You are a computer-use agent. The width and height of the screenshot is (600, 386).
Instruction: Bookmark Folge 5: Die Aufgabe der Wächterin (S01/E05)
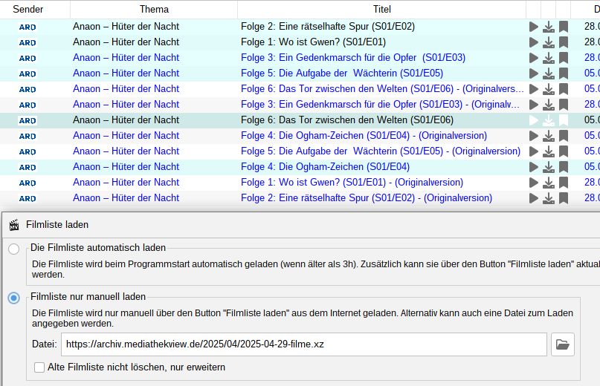(564, 73)
